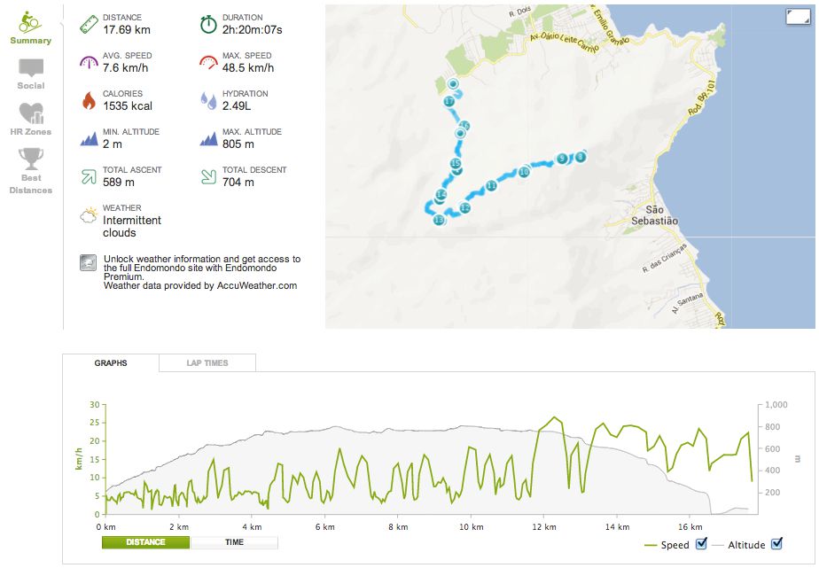Screen dimensions: 819x568
Task: Toggle the Altitude graph checkbox
Action: [777, 544]
